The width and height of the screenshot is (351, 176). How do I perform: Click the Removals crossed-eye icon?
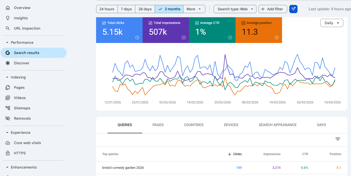(x=8, y=118)
